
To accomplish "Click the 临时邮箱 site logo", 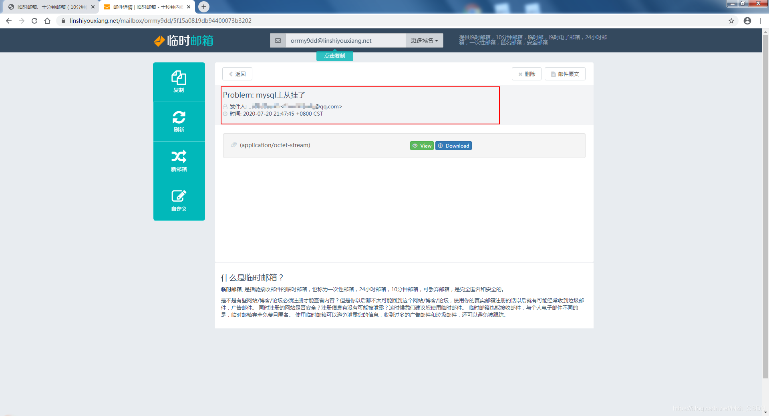I will pyautogui.click(x=183, y=40).
